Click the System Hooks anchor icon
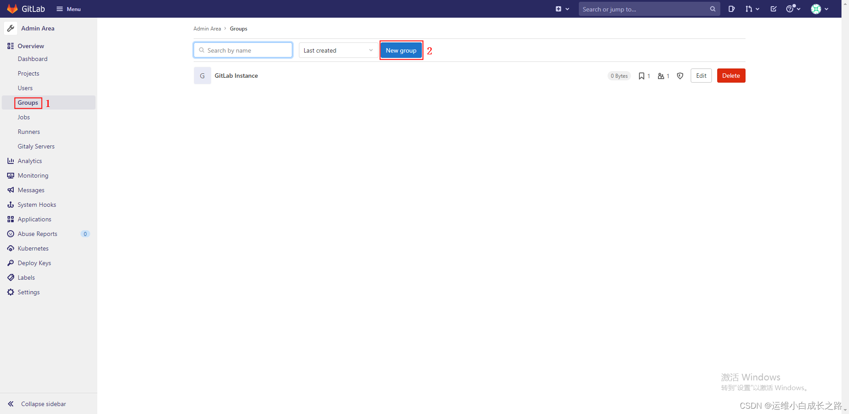The height and width of the screenshot is (414, 849). pos(11,205)
